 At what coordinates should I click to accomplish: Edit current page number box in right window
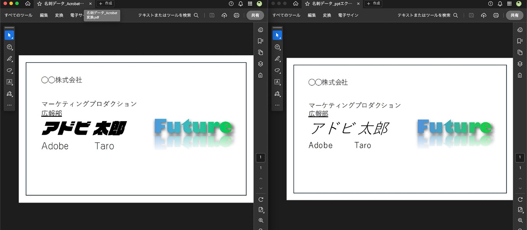click(x=520, y=157)
